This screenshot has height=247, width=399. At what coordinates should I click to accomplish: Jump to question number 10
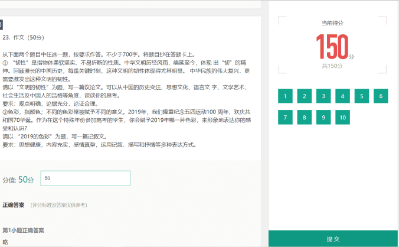pyautogui.click(x=342, y=117)
